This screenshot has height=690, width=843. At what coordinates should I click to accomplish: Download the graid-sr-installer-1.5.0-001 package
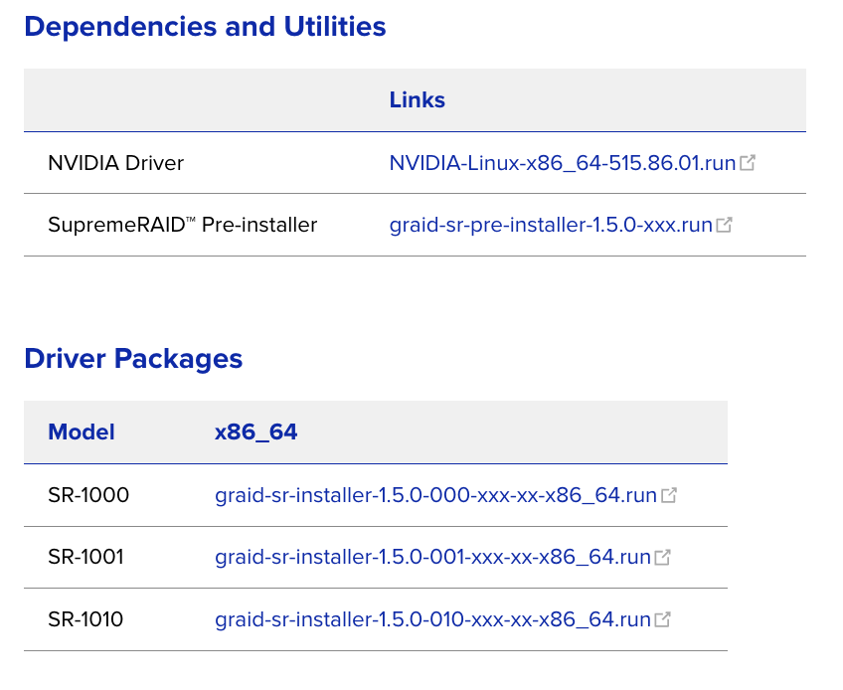(432, 558)
